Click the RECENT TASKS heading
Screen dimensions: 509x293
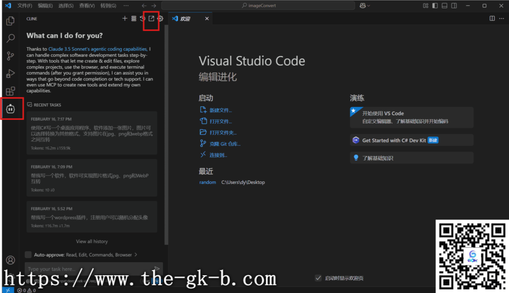pos(47,105)
